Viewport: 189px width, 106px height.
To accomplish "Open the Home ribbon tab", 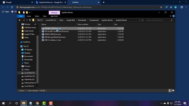I will 29,16.
